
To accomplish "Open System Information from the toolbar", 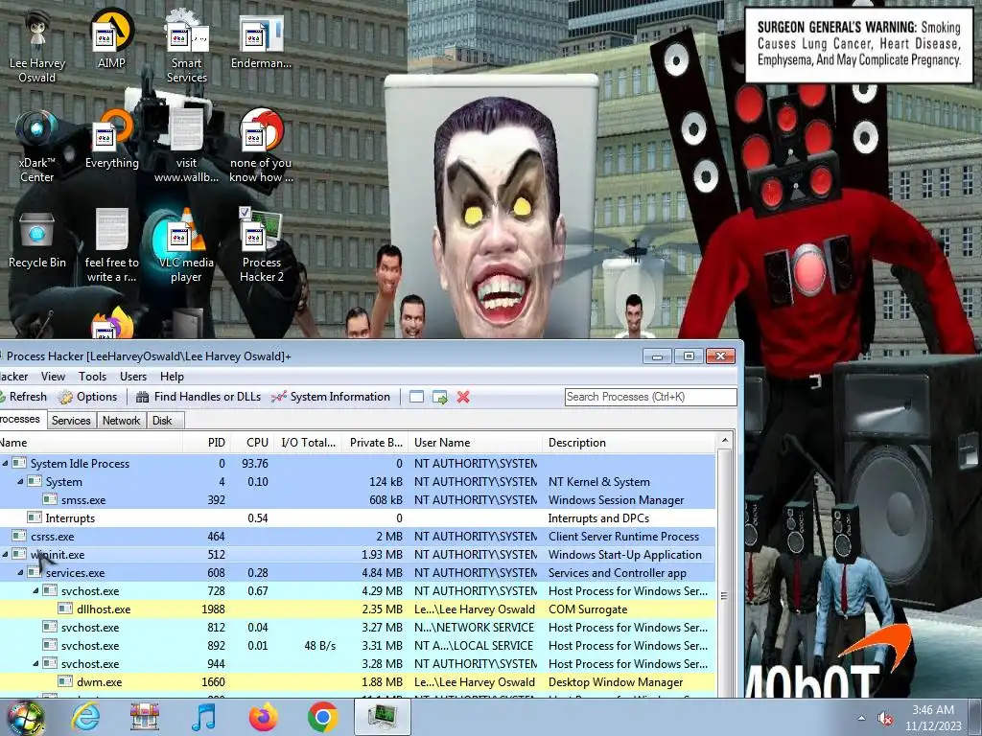I will pos(331,397).
